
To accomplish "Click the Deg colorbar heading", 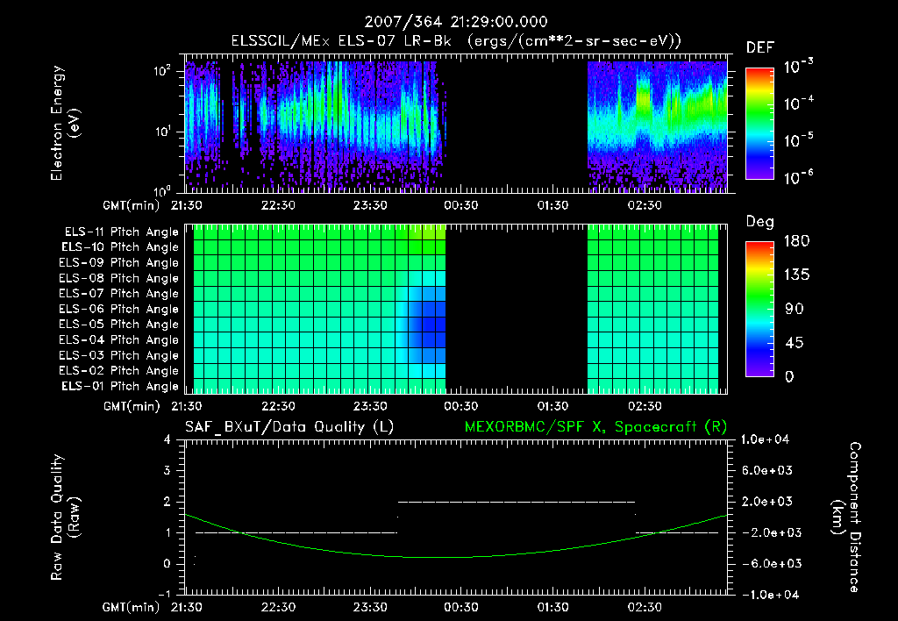I will (x=760, y=222).
